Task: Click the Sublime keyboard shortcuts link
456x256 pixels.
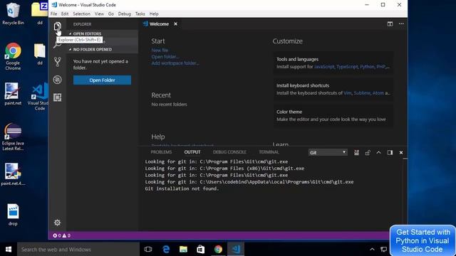Action: (362, 93)
